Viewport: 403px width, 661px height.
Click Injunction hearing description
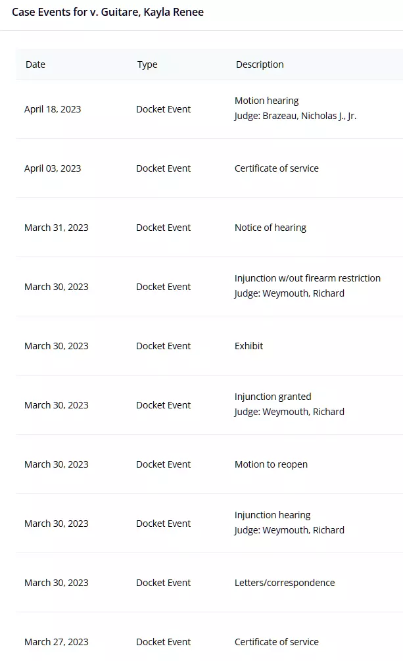(x=272, y=515)
